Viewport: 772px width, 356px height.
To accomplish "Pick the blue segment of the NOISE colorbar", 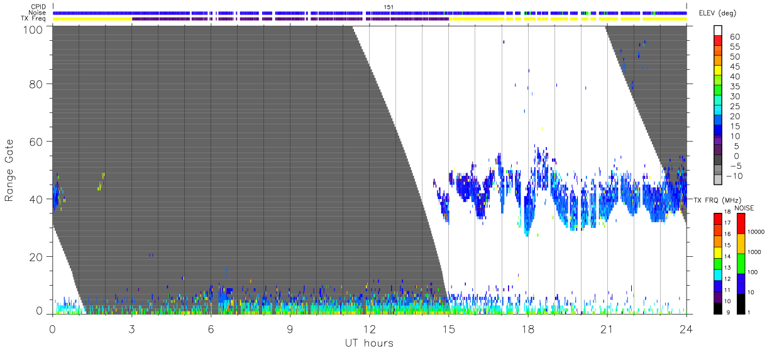I will (x=741, y=283).
